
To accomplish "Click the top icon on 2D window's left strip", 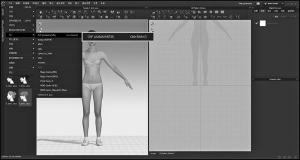I will (x=152, y=24).
